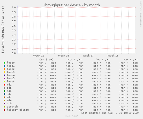Select the md1 device label
The height and width of the screenshot is (119, 143).
[9, 85]
